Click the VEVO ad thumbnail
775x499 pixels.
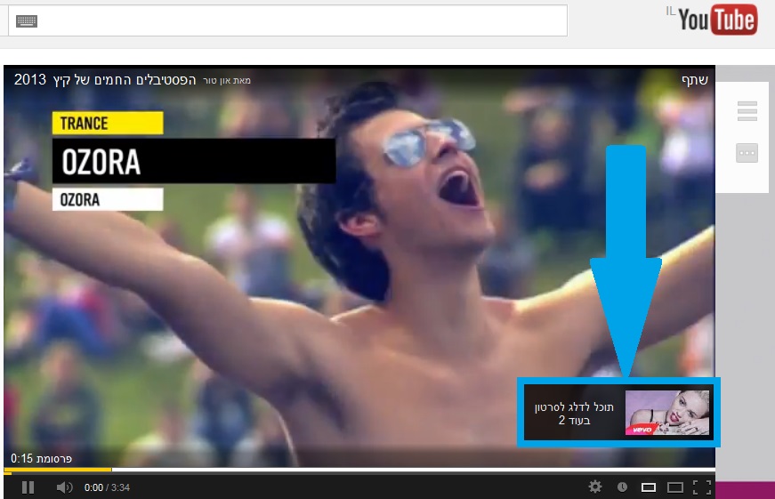pos(667,413)
